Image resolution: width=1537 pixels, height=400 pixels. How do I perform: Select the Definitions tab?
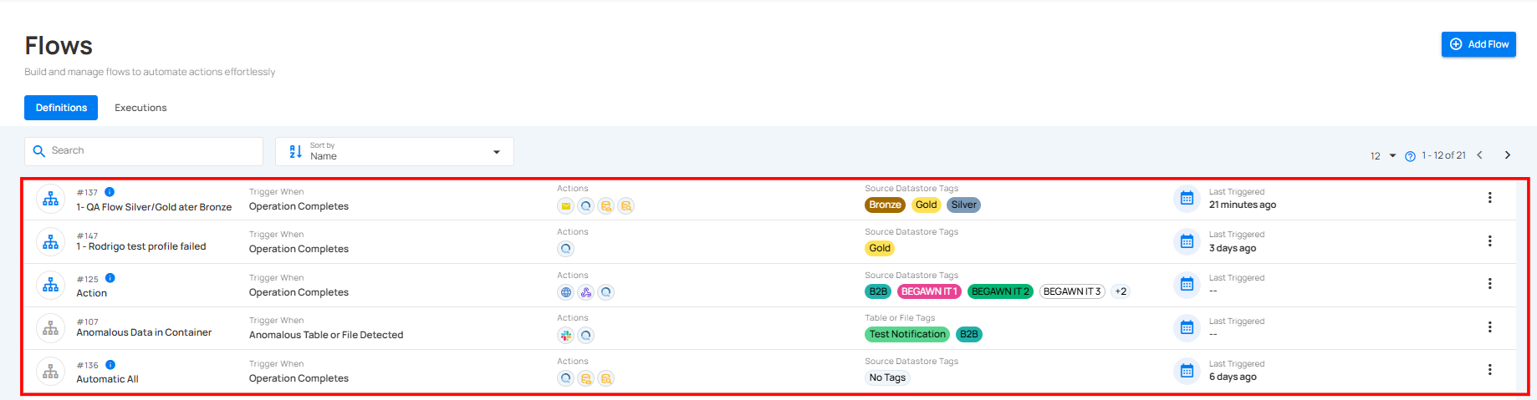pos(61,108)
